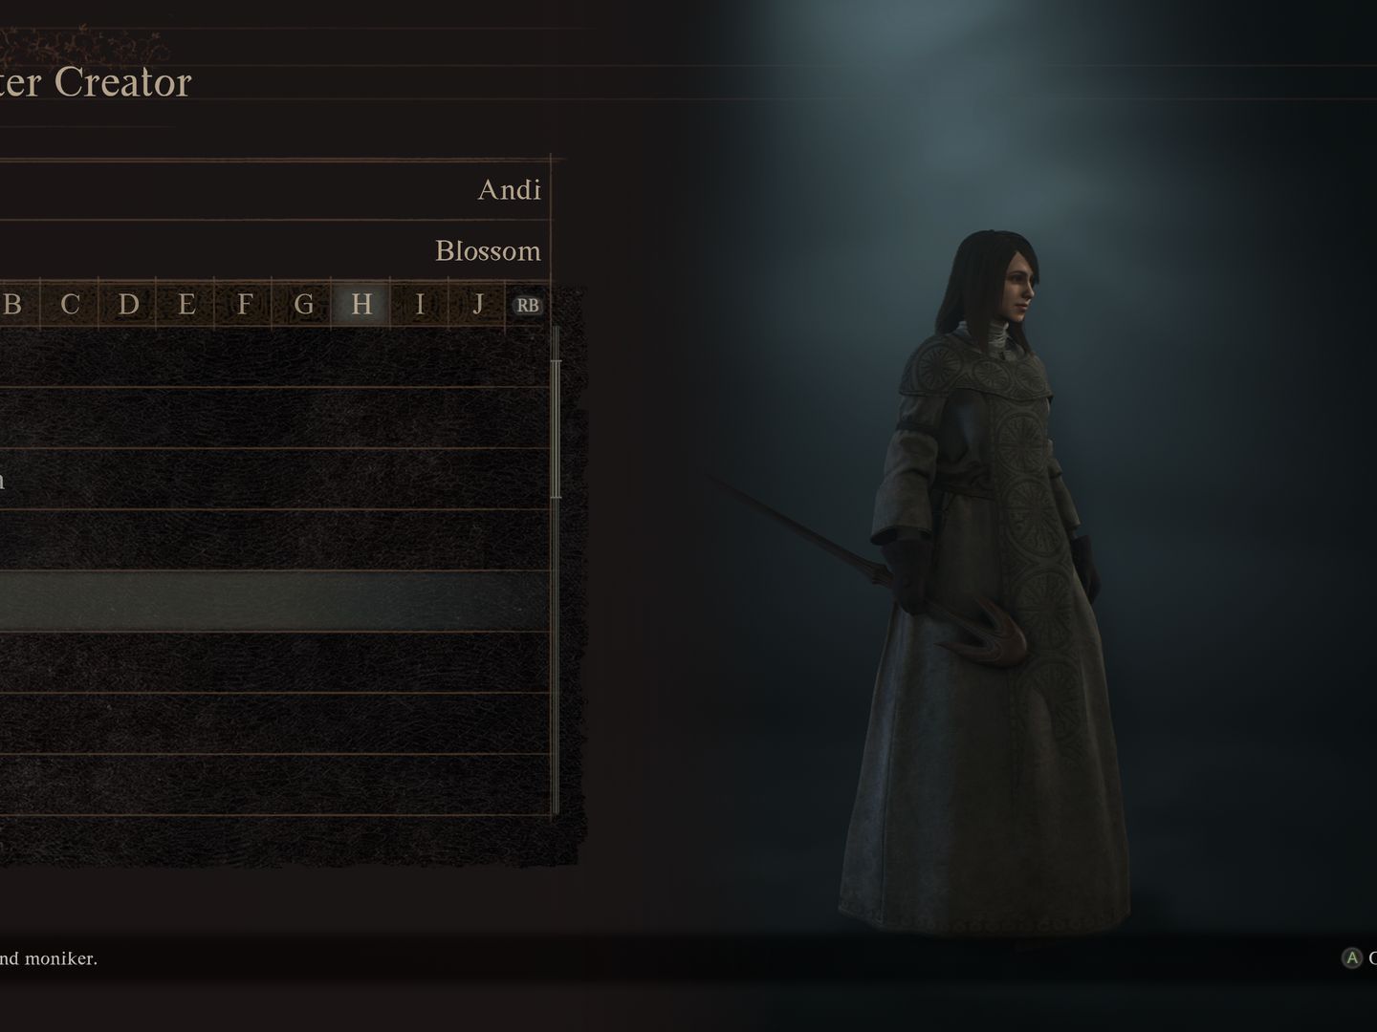Switch to the I letter tab
The height and width of the screenshot is (1032, 1377).
(420, 305)
